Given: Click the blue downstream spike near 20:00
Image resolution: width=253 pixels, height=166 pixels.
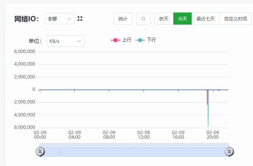Looking at the screenshot, I should click(x=208, y=114).
